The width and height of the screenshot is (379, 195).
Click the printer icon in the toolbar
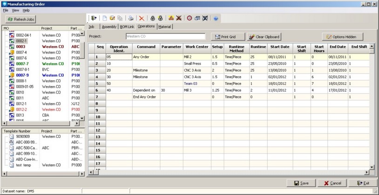pyautogui.click(x=131, y=18)
